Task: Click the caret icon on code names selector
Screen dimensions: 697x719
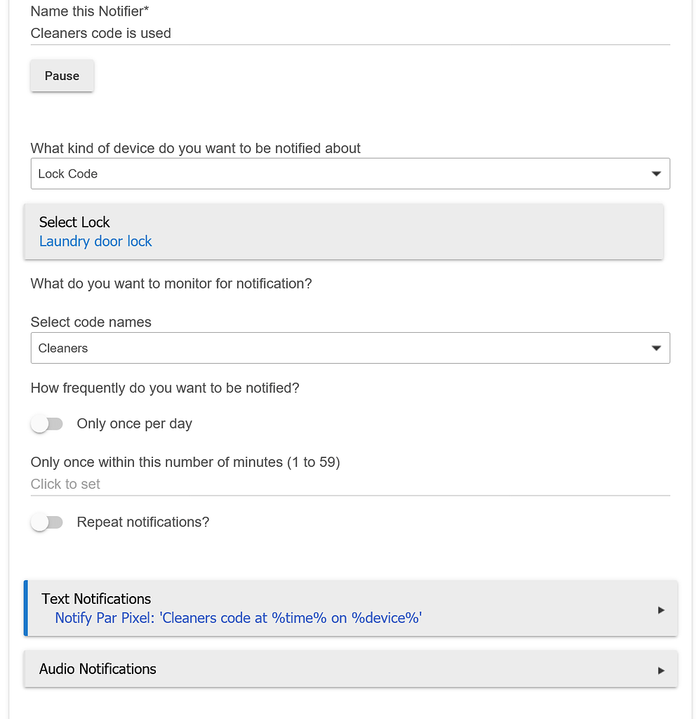Action: [656, 348]
